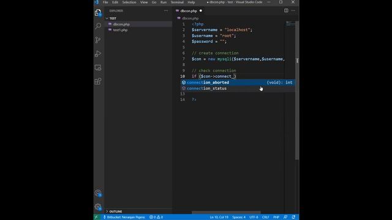Show errors and warnings problems count
The width and height of the screenshot is (392, 220).
[x=156, y=218]
